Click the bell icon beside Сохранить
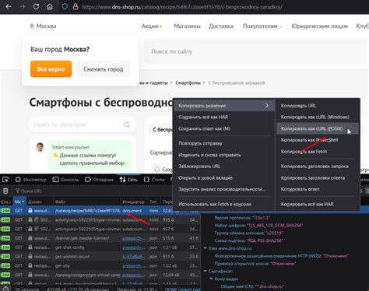Viewport: 369px width, 291px height. tap(156, 170)
